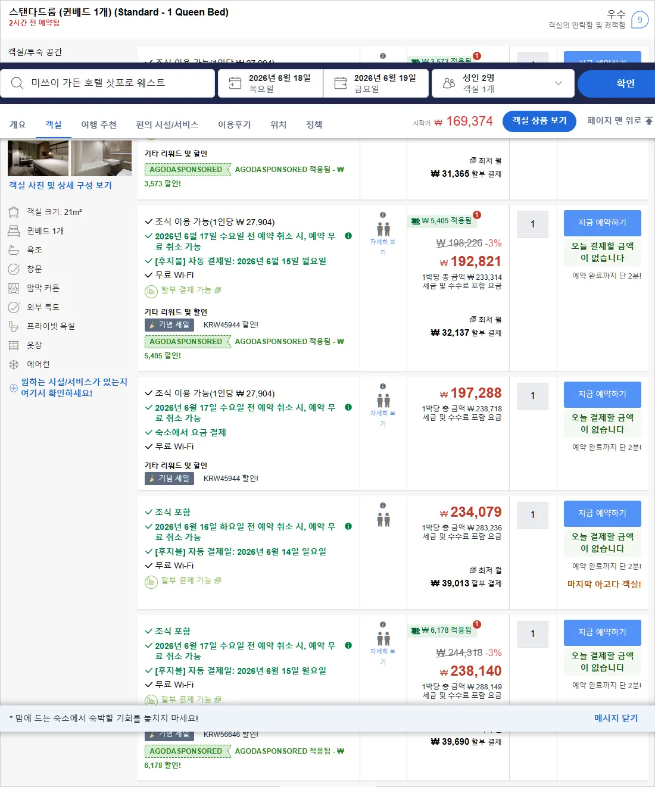Dismiss banner with 메시지 닫기

coord(616,719)
